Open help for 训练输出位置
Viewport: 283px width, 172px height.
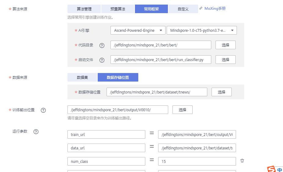(x=43, y=110)
